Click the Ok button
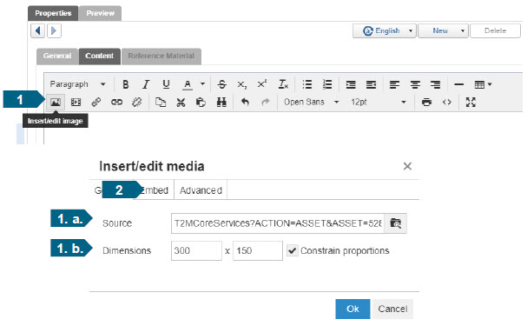The width and height of the screenshot is (527, 326). 352,309
